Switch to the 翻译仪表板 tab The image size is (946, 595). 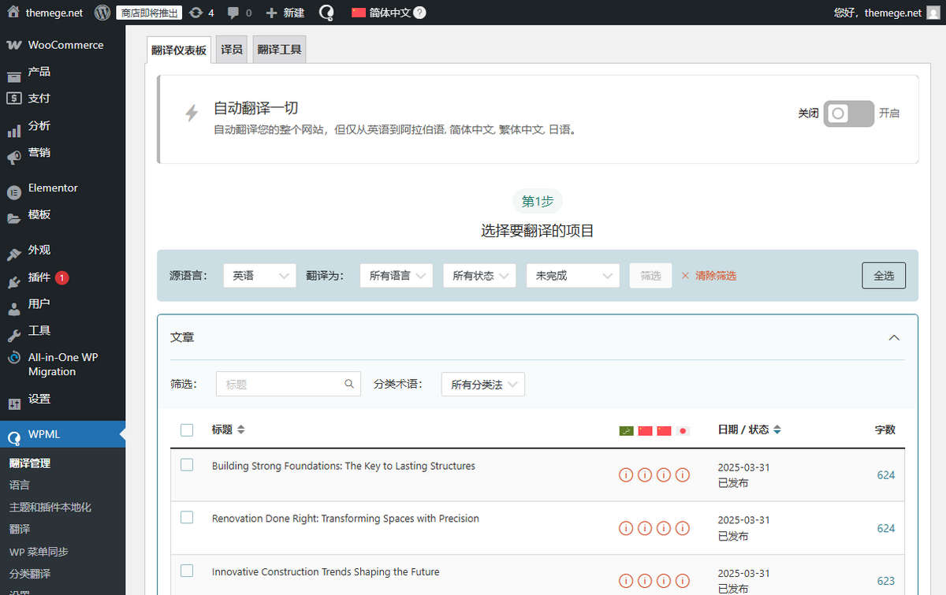point(179,50)
